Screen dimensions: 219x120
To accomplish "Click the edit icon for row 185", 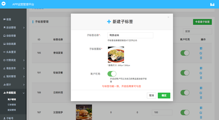I will [201, 53].
